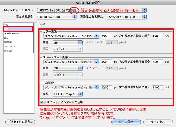
Task: Open カラー画像 圧縮 ZIP dropdown
Action: pyautogui.click(x=68, y=43)
